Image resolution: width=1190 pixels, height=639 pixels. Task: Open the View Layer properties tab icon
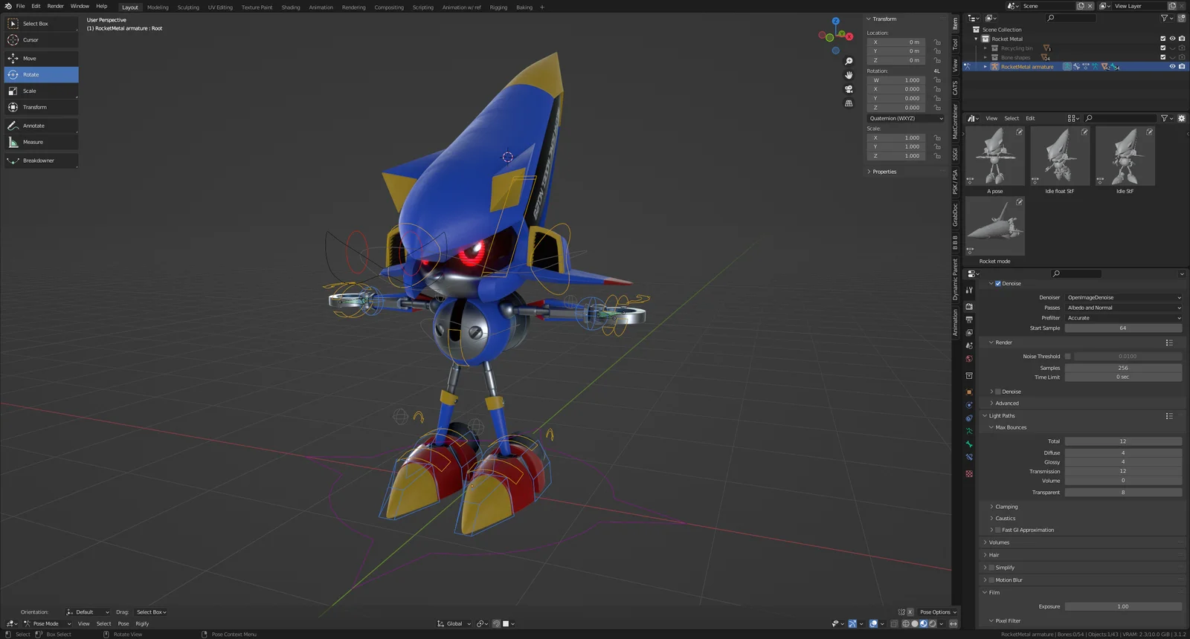coord(969,333)
